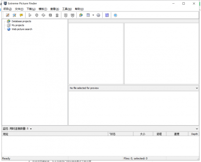Stop download with the square icon
Image resolution: width=201 pixels, height=162 pixels.
tap(50, 15)
